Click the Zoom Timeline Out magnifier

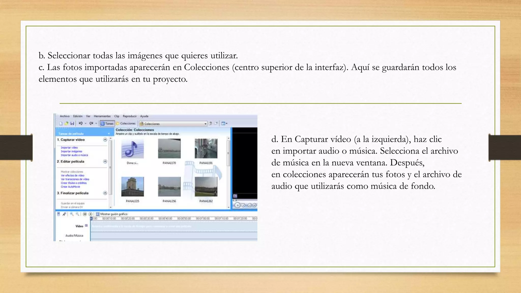(x=77, y=214)
